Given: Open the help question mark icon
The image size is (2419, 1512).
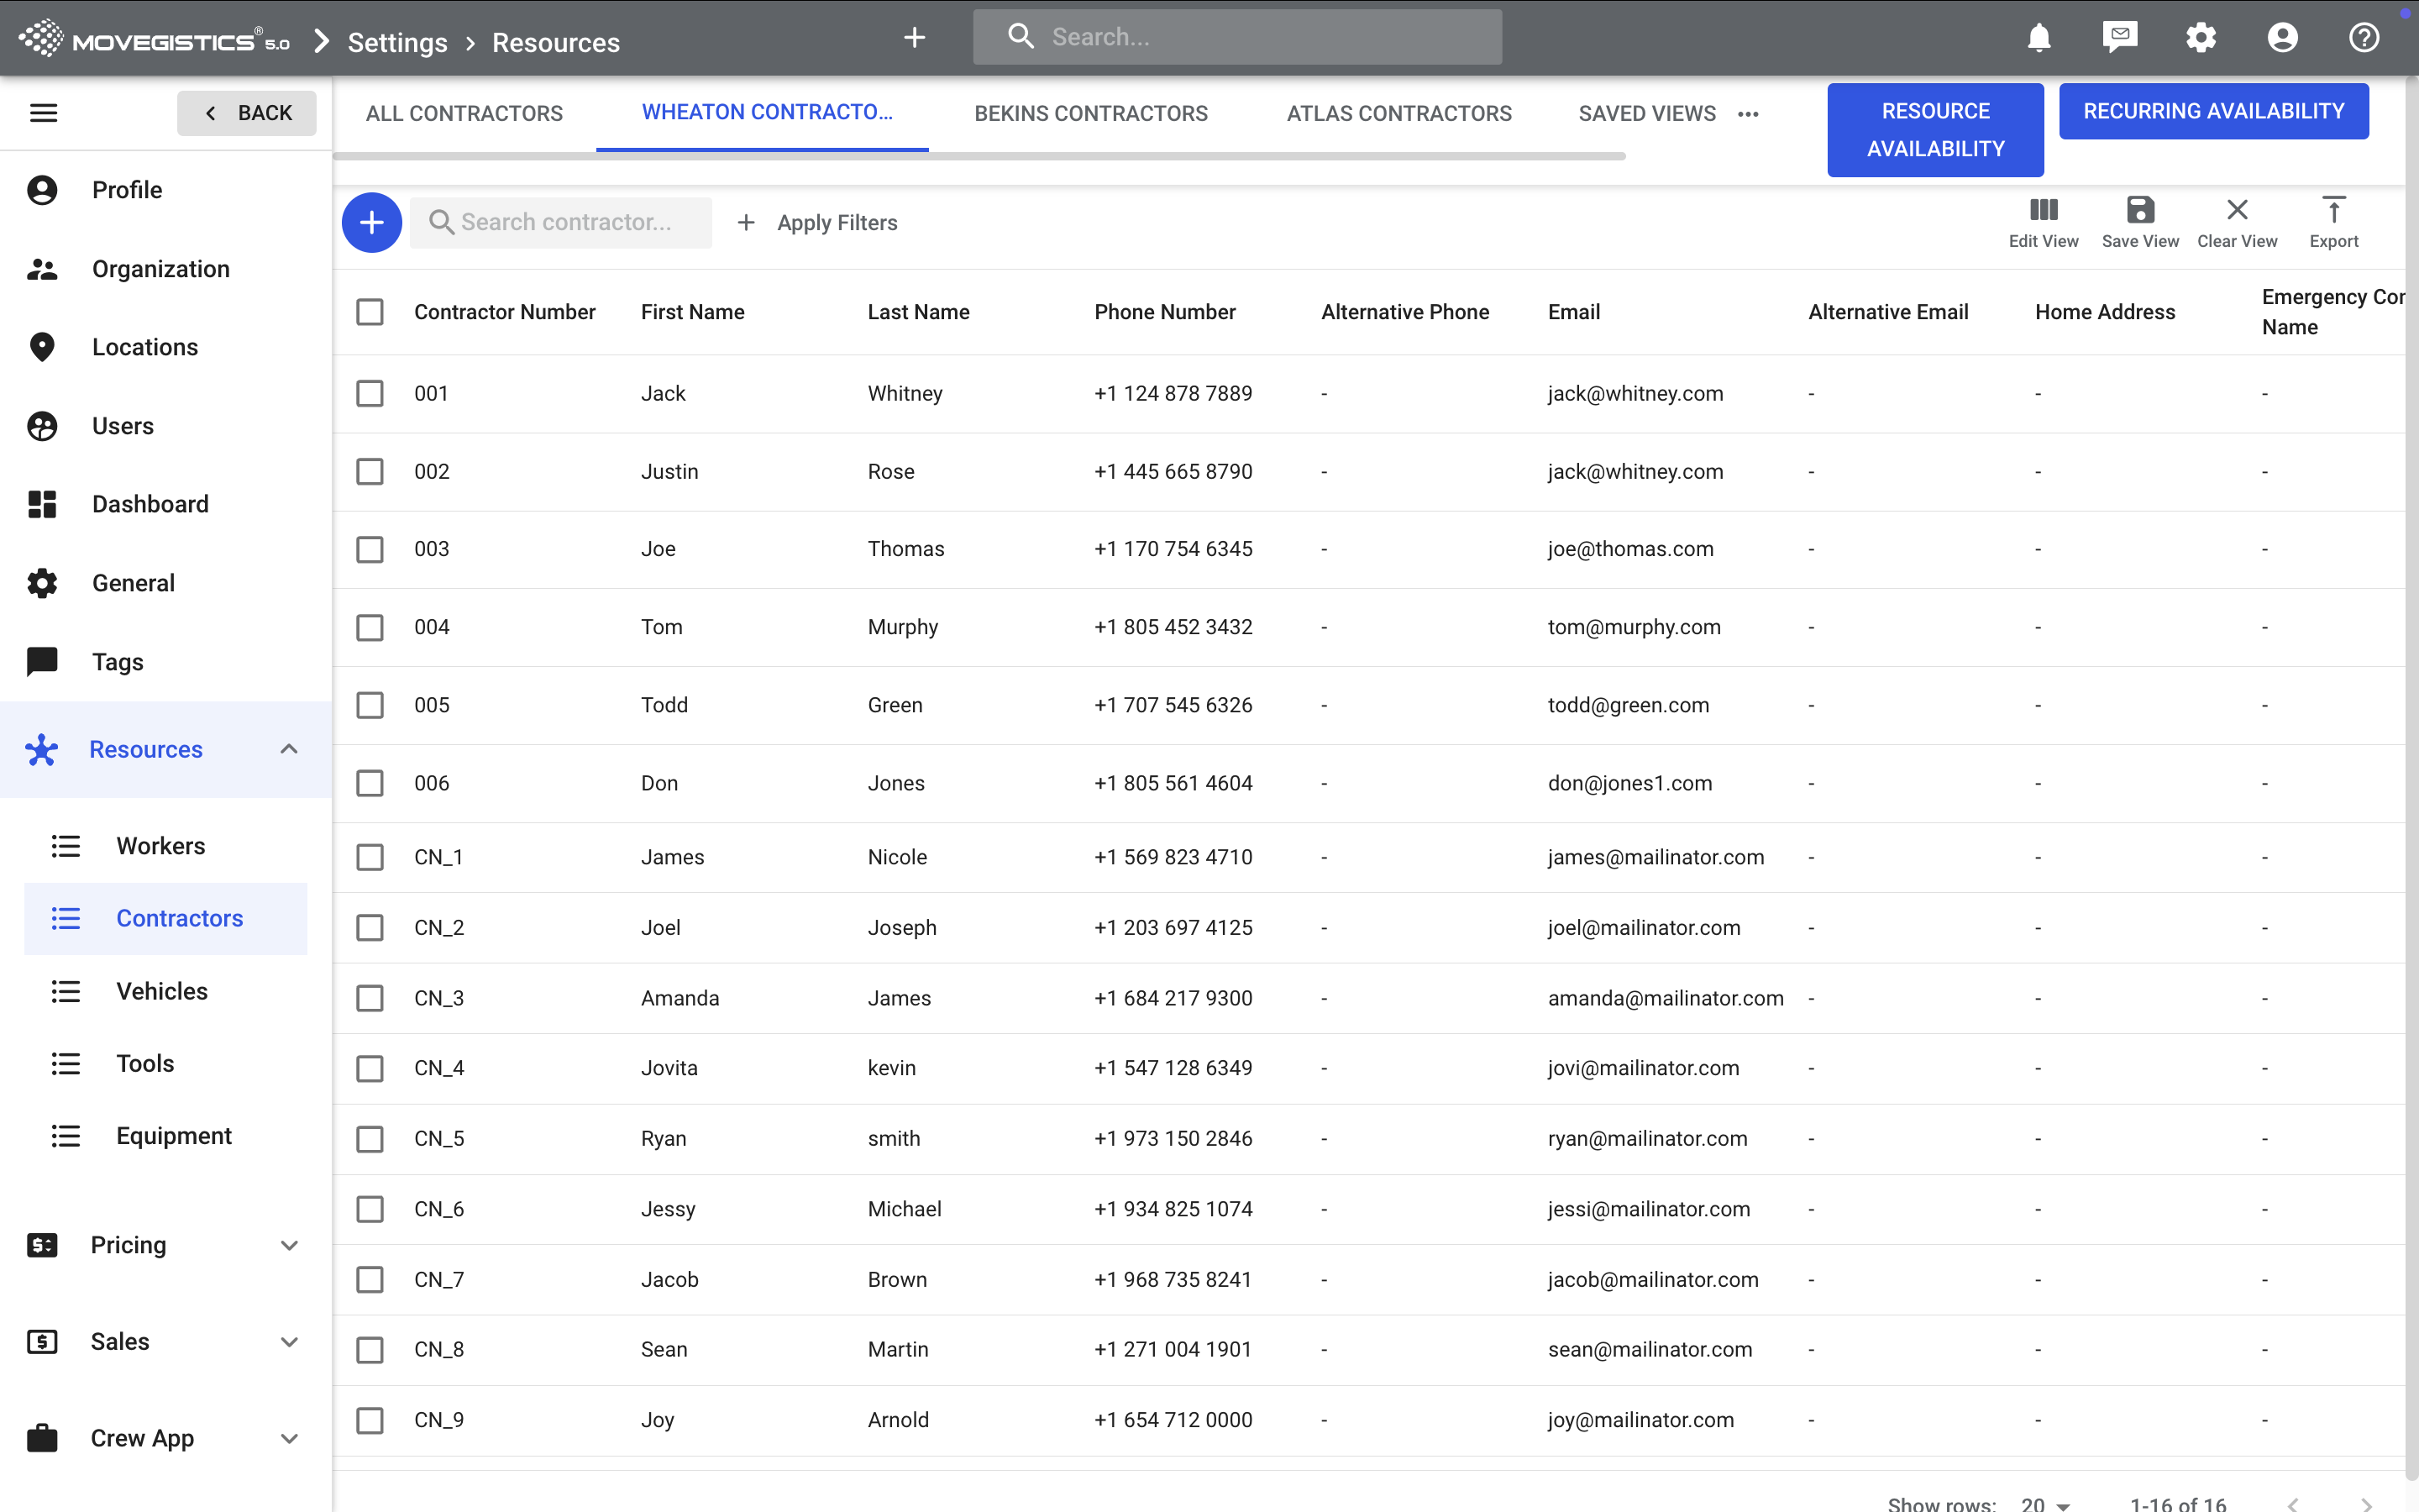Looking at the screenshot, I should pos(2363,38).
